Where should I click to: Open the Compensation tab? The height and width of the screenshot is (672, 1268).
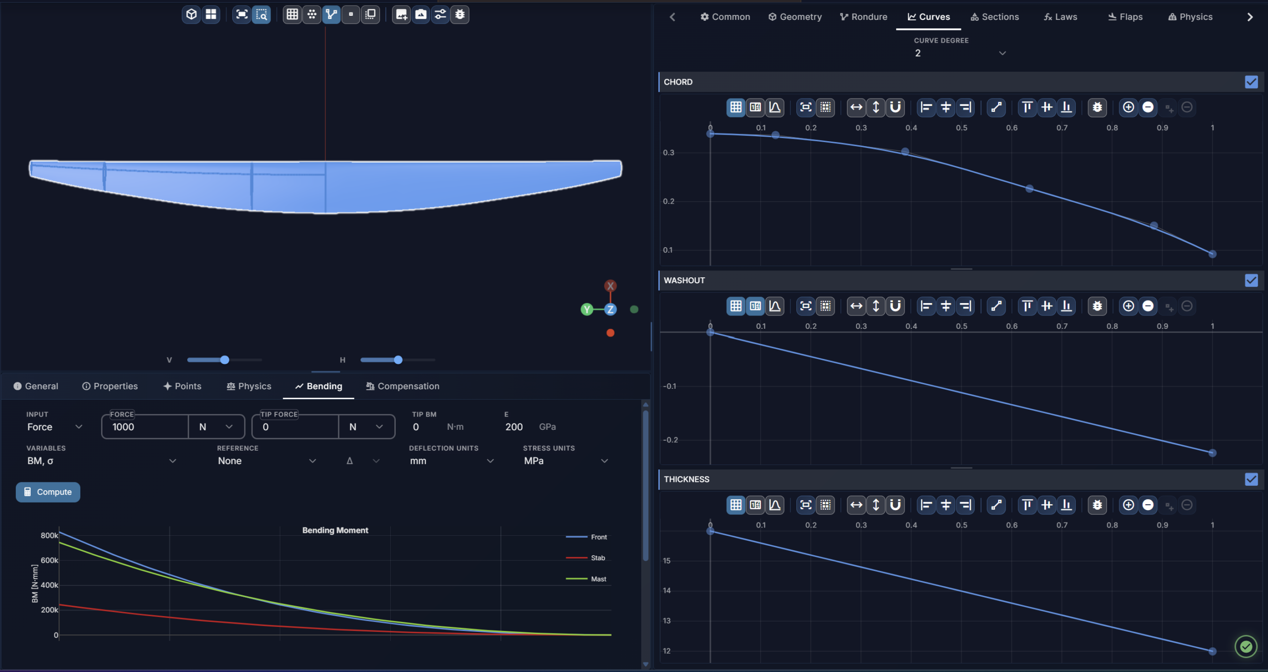(x=402, y=386)
